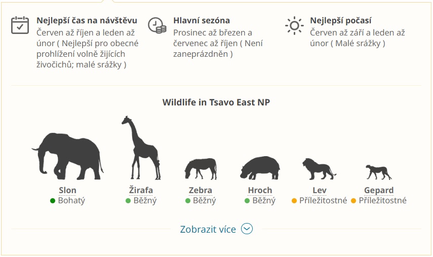Viewport: 433px width, 257px height.
Task: Select the zebra silhouette
Action: (x=201, y=169)
